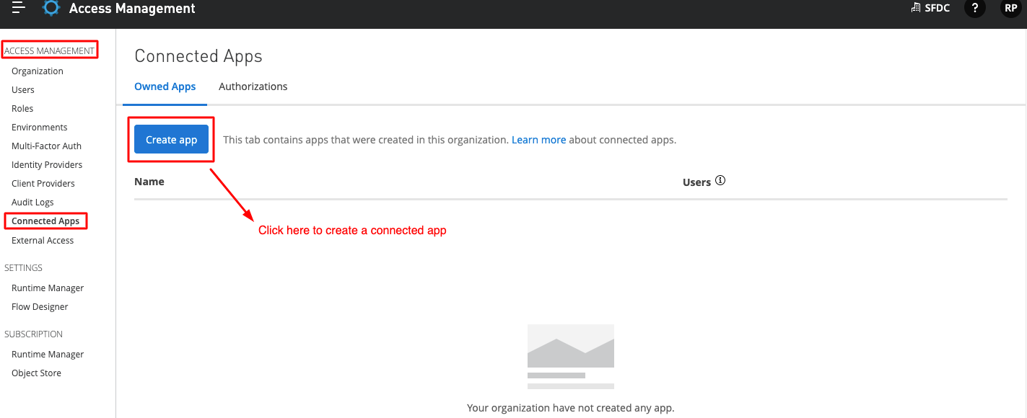Click the Access Management gear logo icon
This screenshot has width=1027, height=418.
[x=49, y=8]
